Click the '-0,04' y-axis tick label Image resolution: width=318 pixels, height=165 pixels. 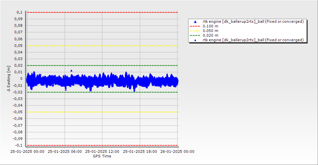coord(18,105)
